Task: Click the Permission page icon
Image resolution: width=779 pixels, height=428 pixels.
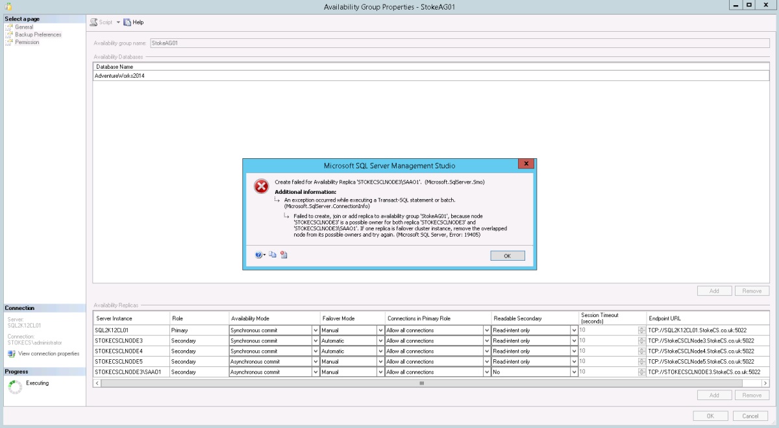Action: coord(9,42)
